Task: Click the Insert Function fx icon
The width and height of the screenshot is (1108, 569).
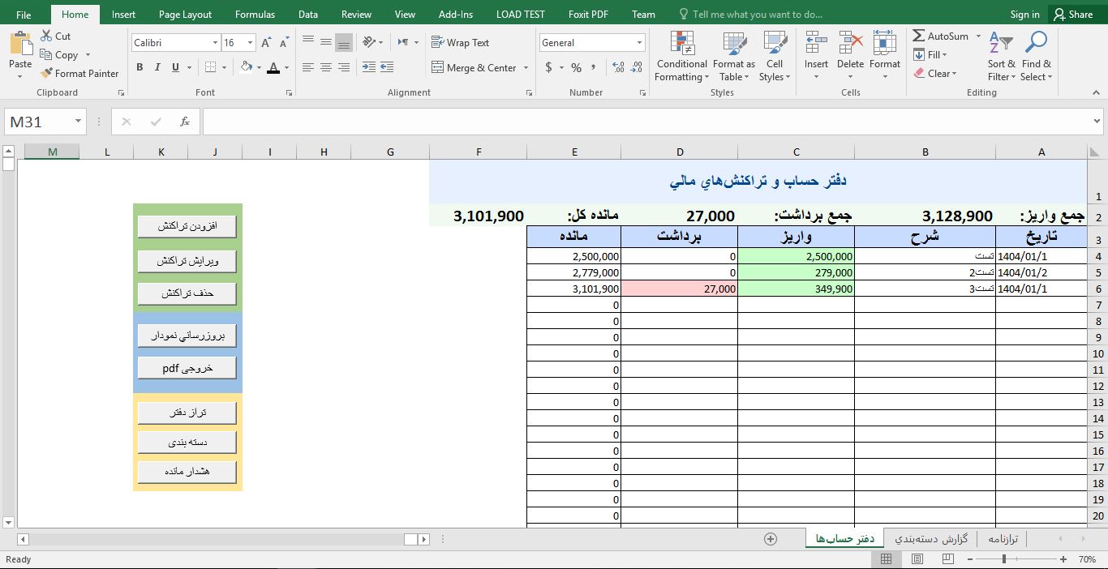Action: coord(185,122)
